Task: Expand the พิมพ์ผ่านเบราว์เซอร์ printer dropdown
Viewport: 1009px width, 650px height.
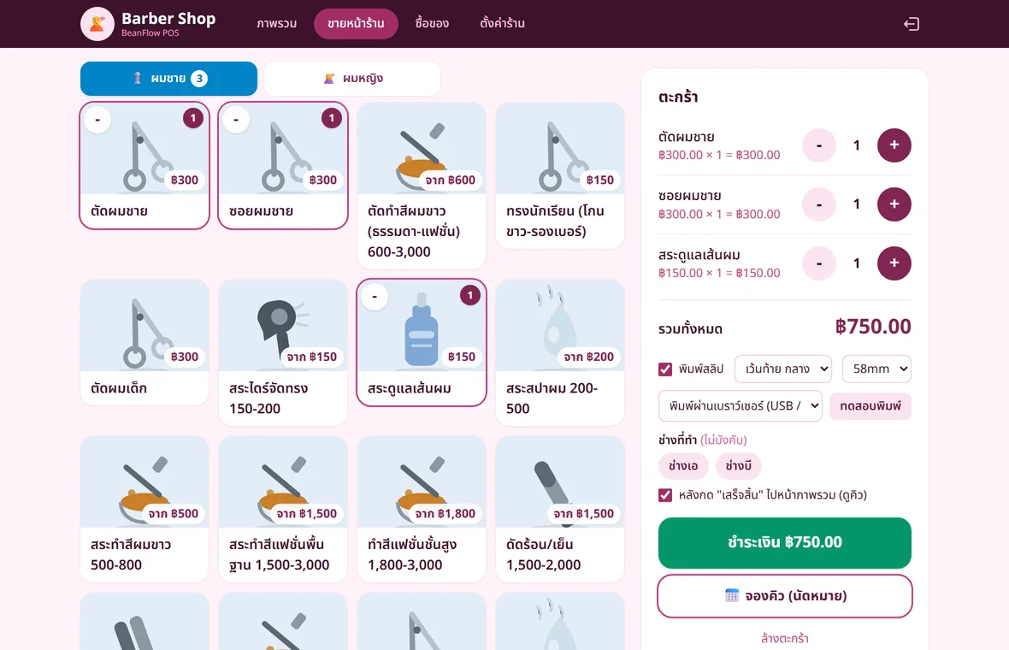Action: 740,406
